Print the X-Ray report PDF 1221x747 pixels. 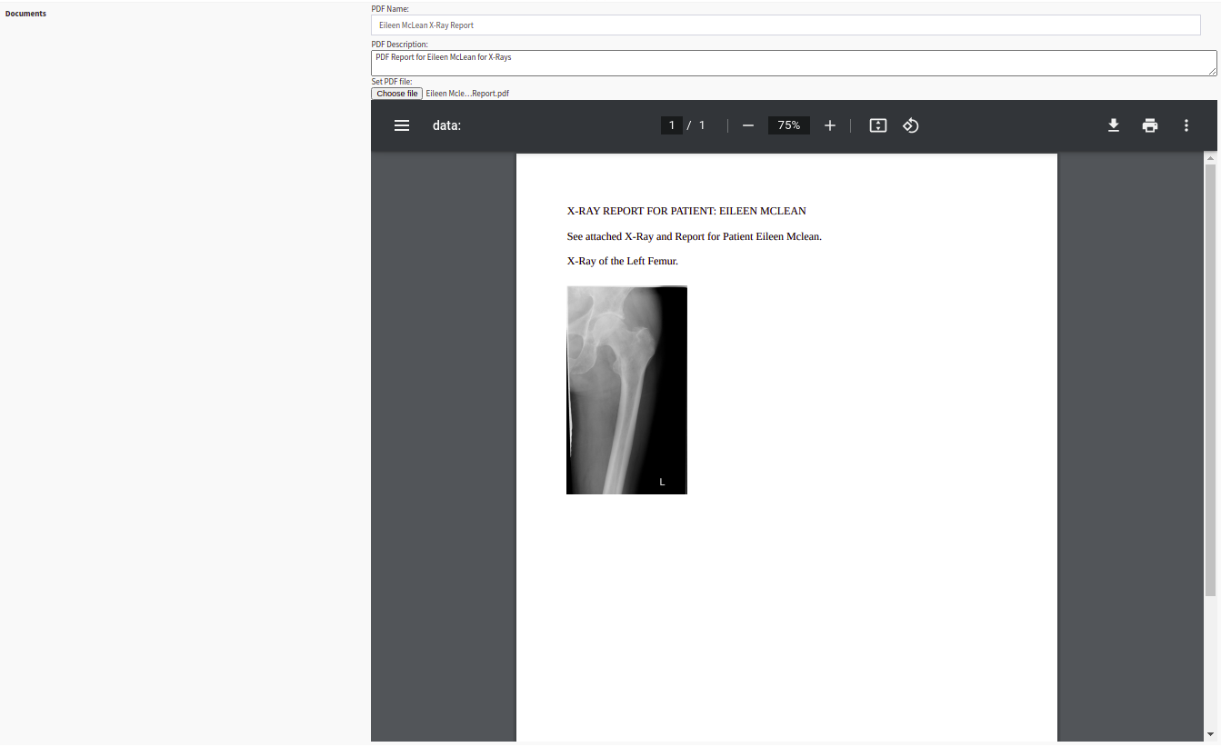pyautogui.click(x=1150, y=125)
